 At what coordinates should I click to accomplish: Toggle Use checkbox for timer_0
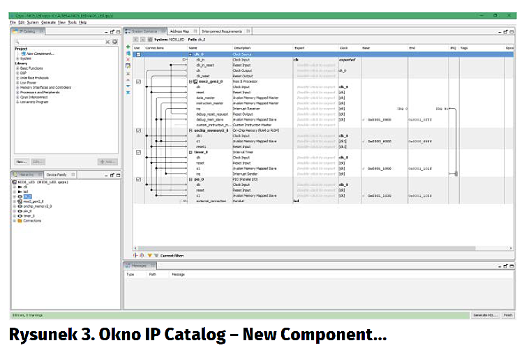pyautogui.click(x=138, y=152)
